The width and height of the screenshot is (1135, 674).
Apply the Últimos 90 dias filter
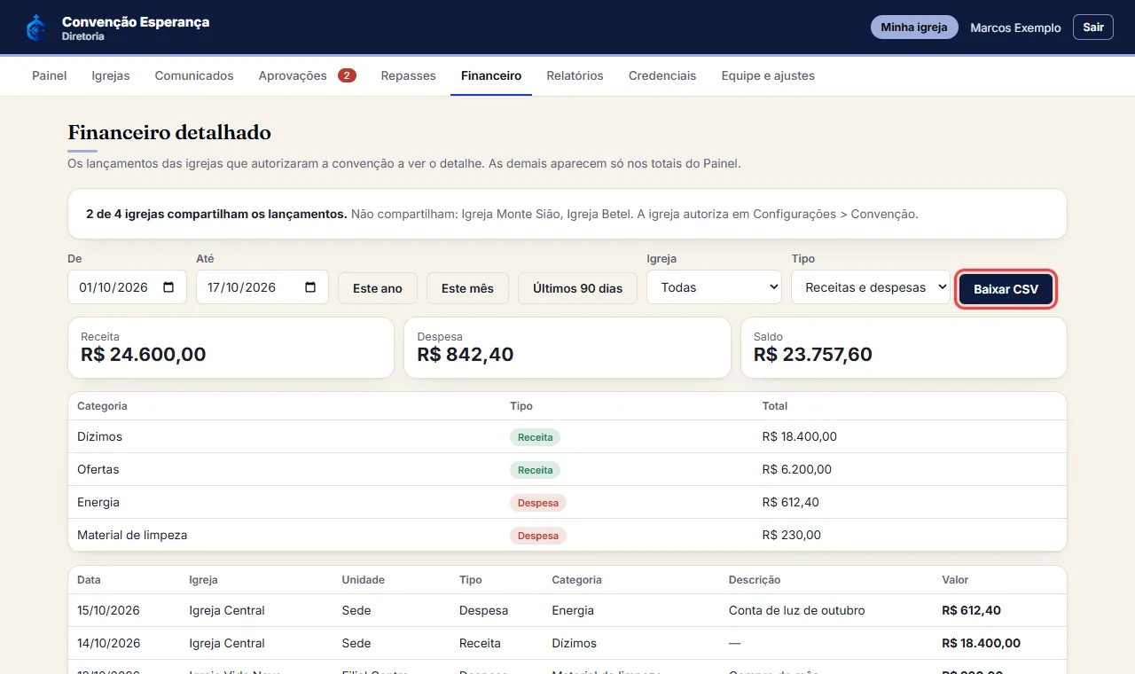[x=577, y=288]
